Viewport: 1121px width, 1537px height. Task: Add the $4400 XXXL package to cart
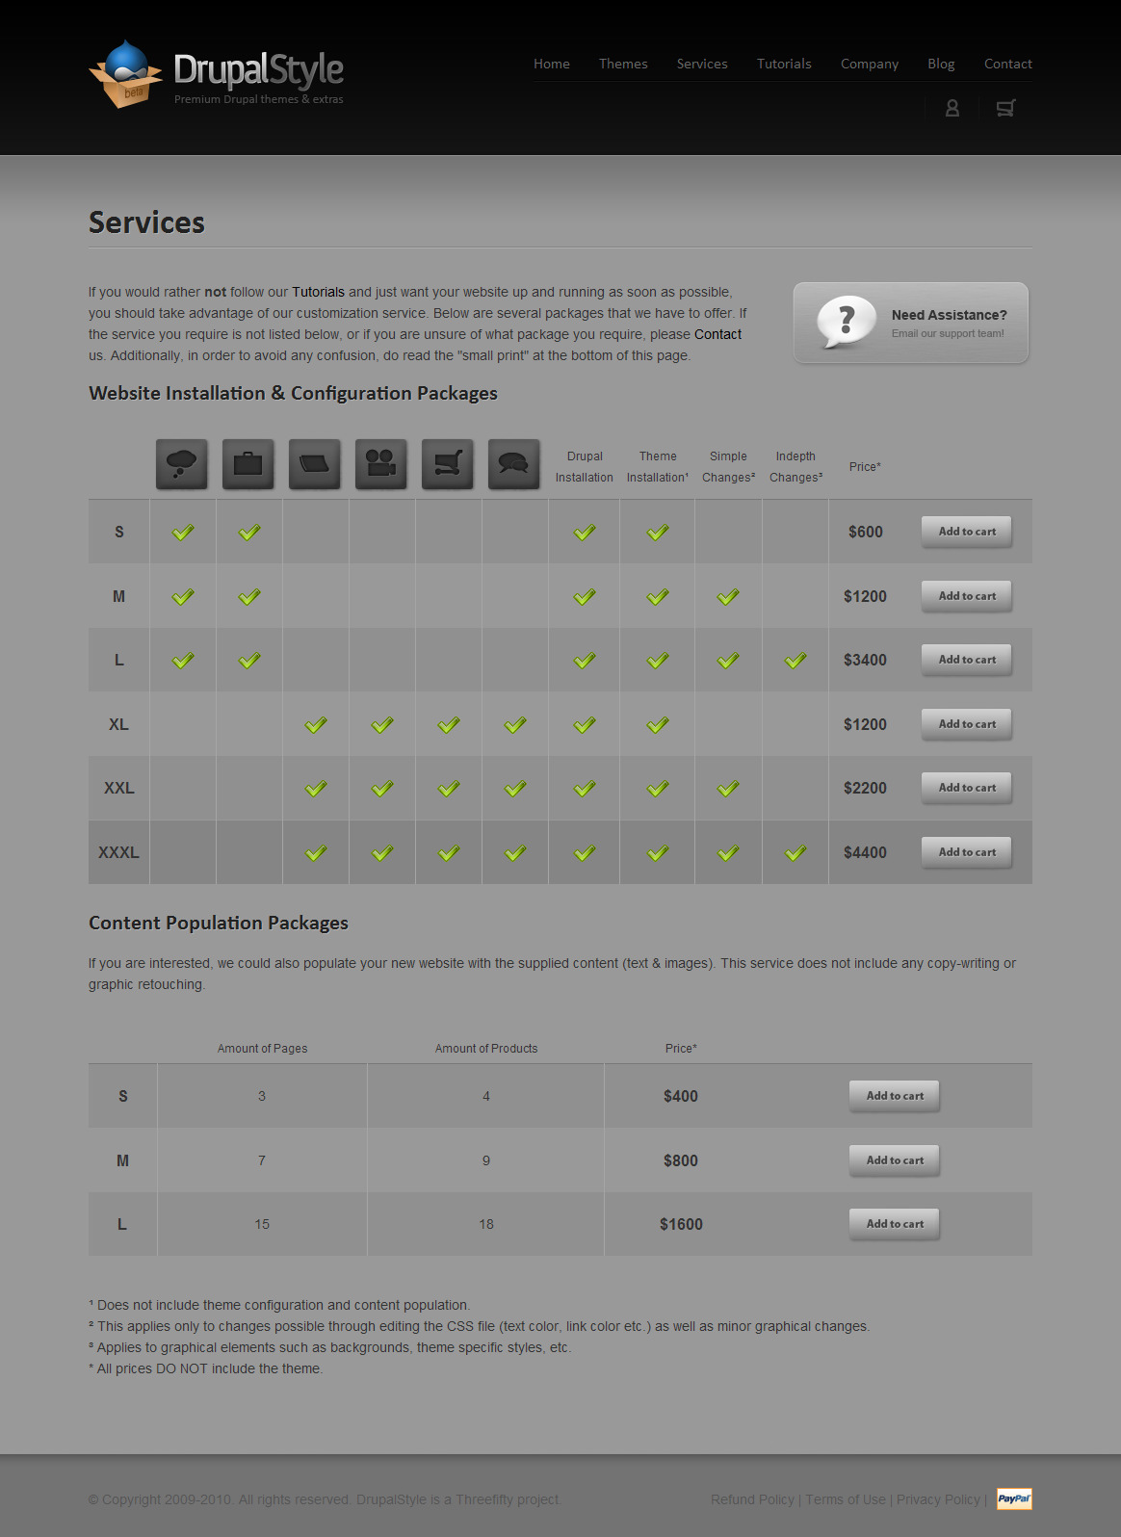[x=967, y=852]
